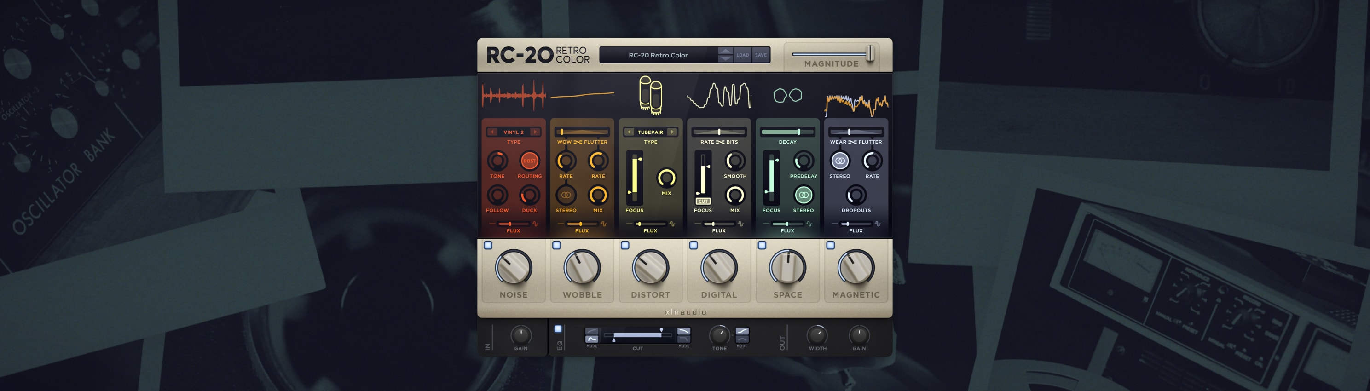Screen dimensions: 1370x391
Task: Click the flux wave icon in Distort module
Action: coord(672,224)
